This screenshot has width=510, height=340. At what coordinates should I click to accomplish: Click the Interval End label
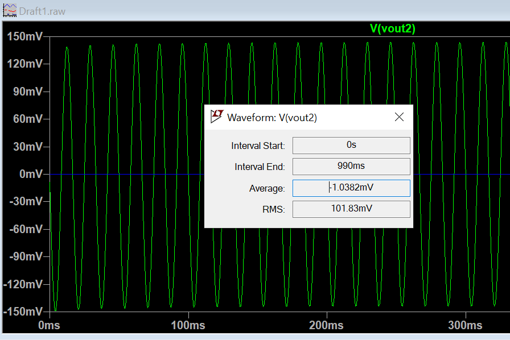click(260, 167)
